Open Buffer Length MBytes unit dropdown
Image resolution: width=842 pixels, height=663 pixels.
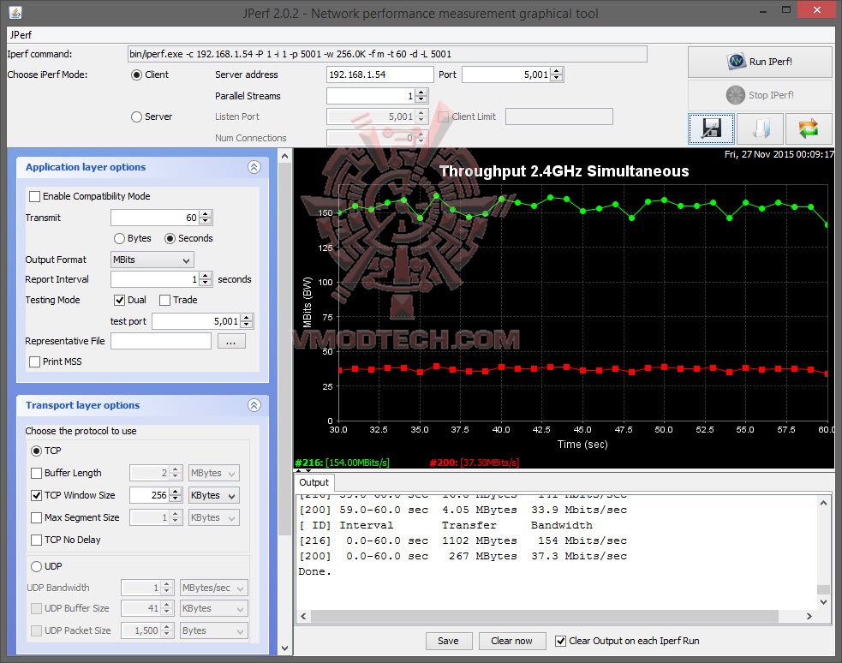(214, 473)
